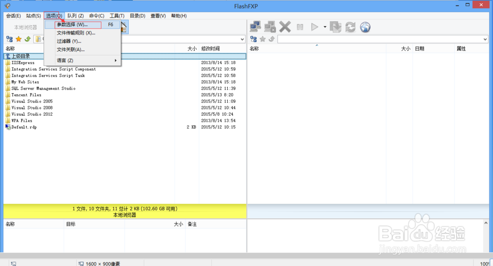This screenshot has height=266, width=493.
Task: Open the 队列(Z) menu
Action: click(x=75, y=16)
